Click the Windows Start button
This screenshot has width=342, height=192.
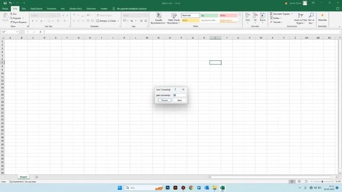(x=120, y=188)
